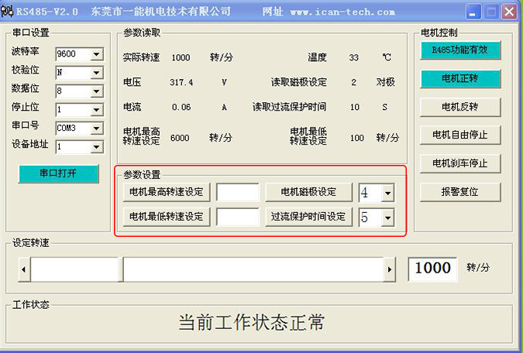Click the 电机刹车停止 button

[460, 163]
